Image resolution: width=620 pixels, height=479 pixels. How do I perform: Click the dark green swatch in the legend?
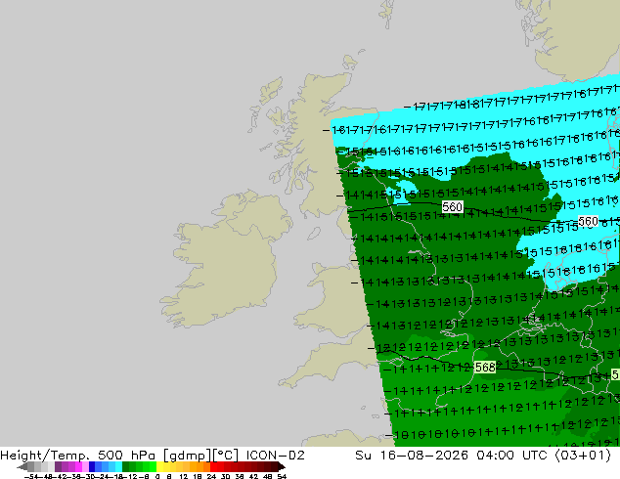tap(125, 466)
